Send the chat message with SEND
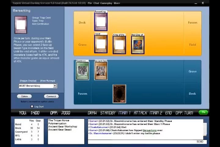 200,142
